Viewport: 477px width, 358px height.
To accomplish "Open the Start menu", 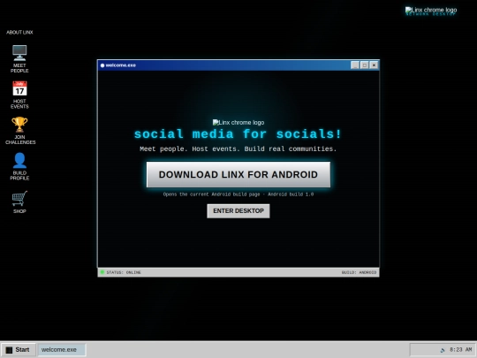I will (x=19, y=350).
